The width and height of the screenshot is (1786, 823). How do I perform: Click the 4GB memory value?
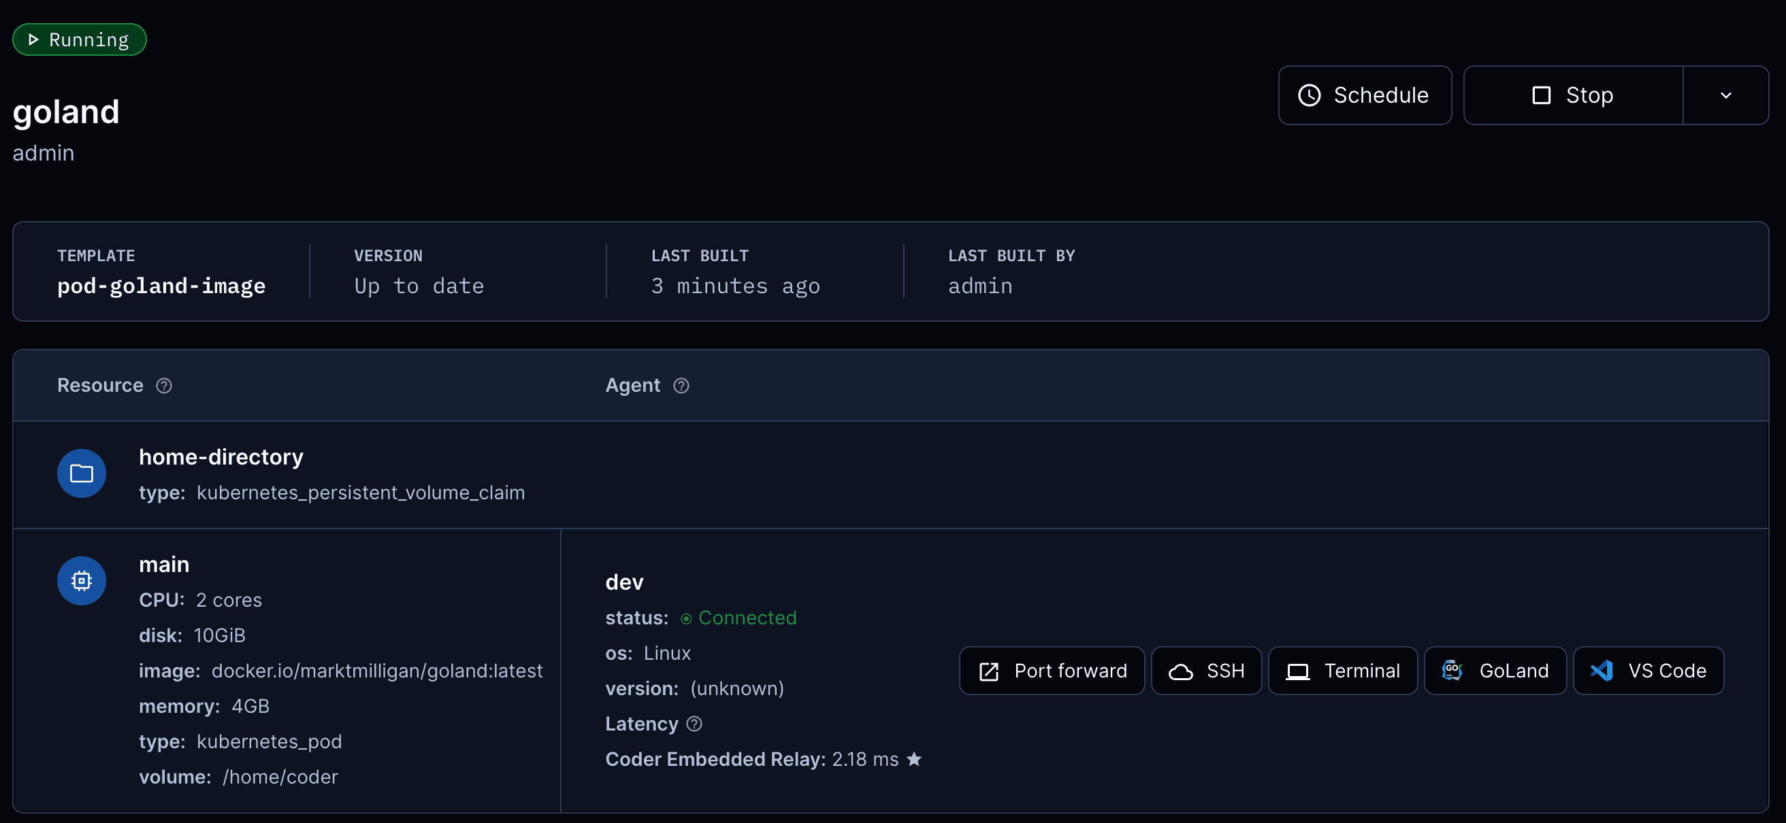pos(250,706)
